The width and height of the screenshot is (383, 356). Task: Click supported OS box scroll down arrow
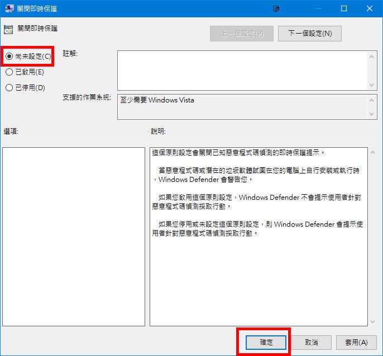pyautogui.click(x=371, y=114)
